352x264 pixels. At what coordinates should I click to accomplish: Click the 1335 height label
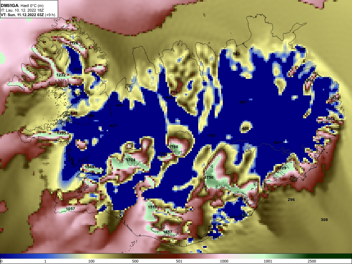coord(61,133)
